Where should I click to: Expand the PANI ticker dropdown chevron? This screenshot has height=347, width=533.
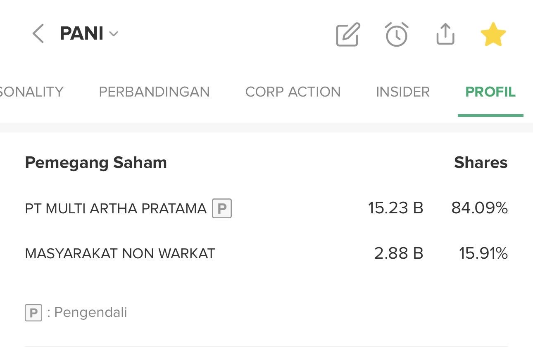click(114, 34)
